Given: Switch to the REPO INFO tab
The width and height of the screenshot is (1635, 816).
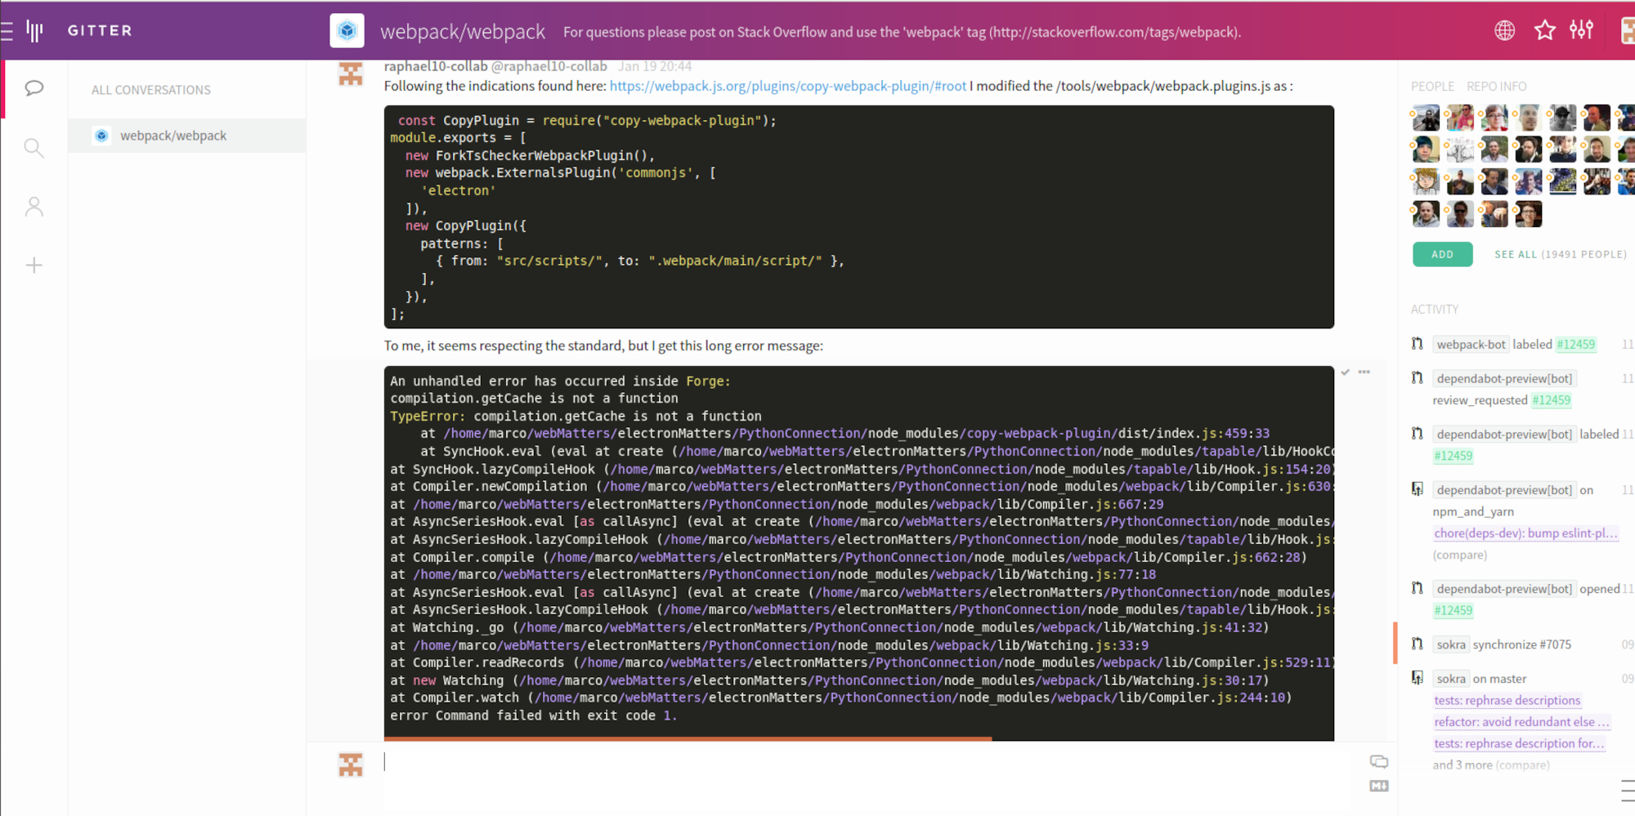Looking at the screenshot, I should coord(1496,86).
